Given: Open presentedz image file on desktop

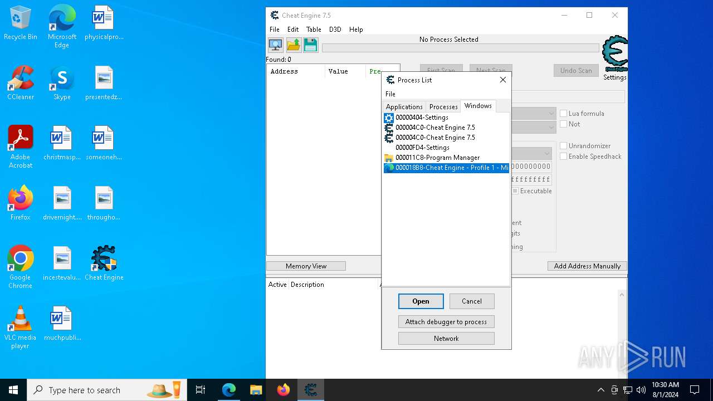Looking at the screenshot, I should pyautogui.click(x=104, y=83).
